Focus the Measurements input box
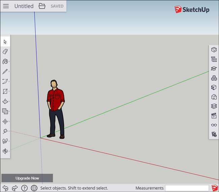The width and height of the screenshot is (219, 192). coord(187,188)
